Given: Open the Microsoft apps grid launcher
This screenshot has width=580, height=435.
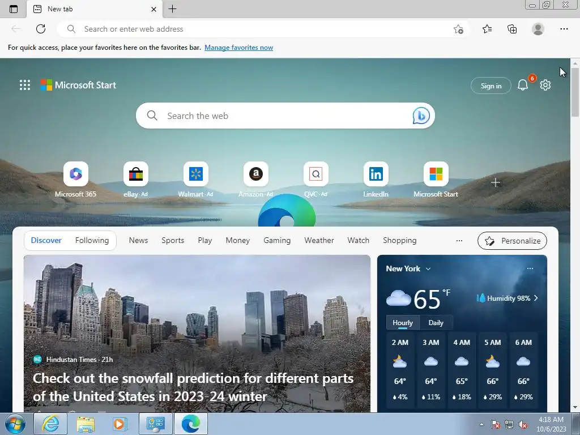Looking at the screenshot, I should click(25, 85).
